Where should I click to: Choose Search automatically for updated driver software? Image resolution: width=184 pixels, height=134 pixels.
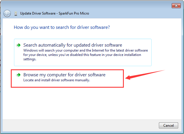tap(83, 52)
